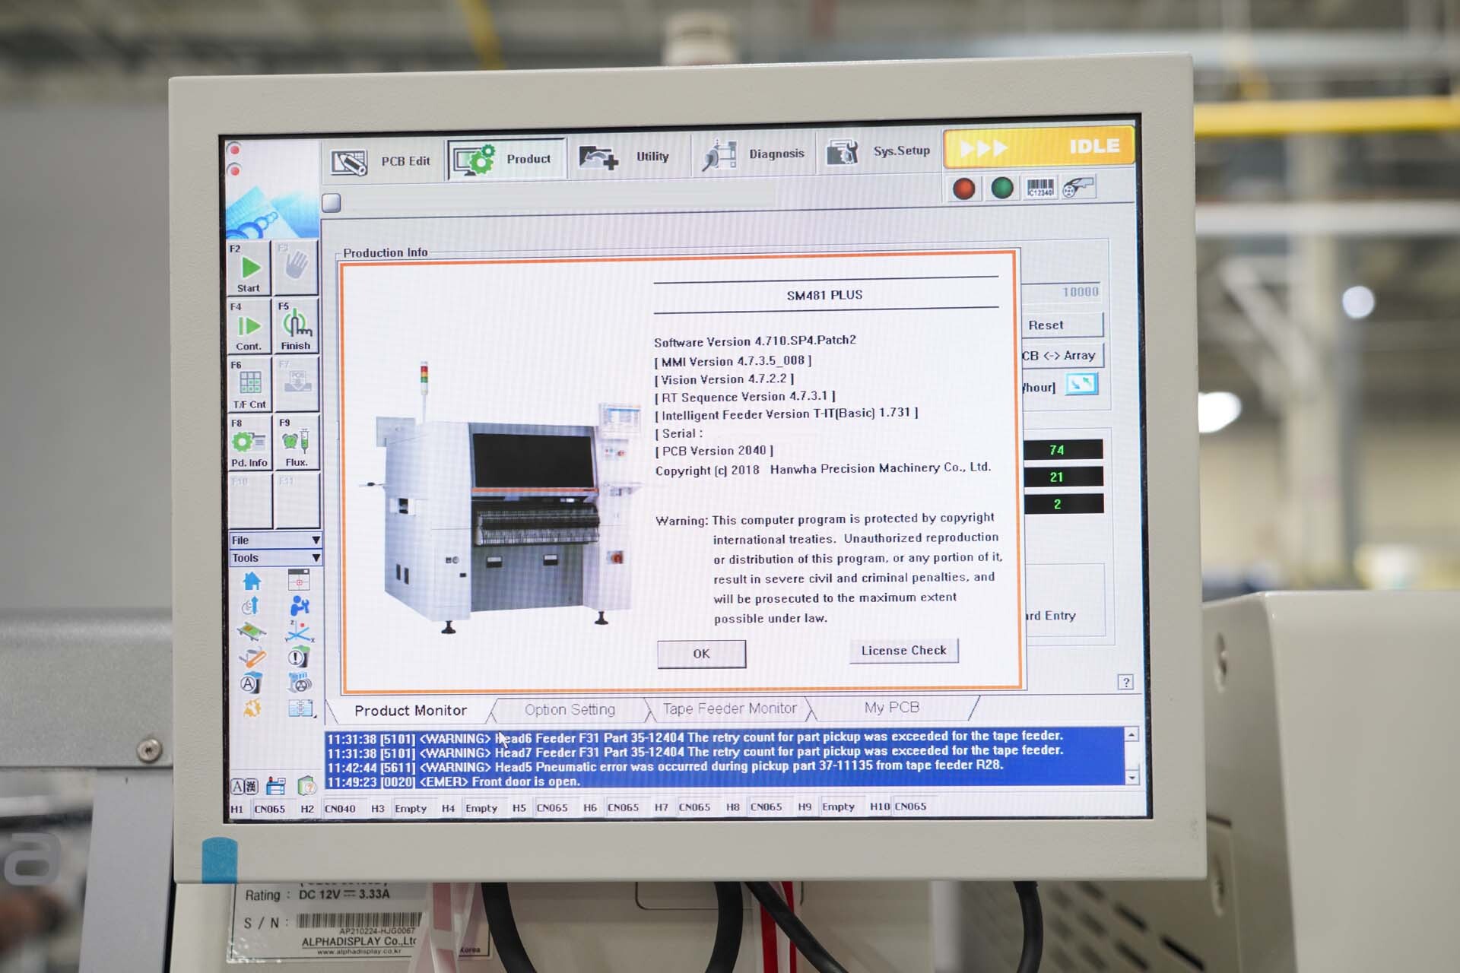Switch to the Tape Feeder Monitor tab
The image size is (1460, 973).
click(x=729, y=708)
